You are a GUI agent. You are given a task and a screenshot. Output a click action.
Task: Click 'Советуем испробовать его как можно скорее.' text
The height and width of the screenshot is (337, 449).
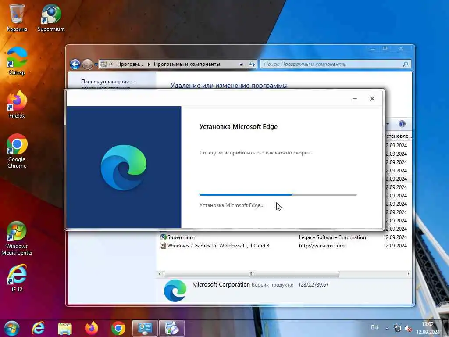point(256,153)
